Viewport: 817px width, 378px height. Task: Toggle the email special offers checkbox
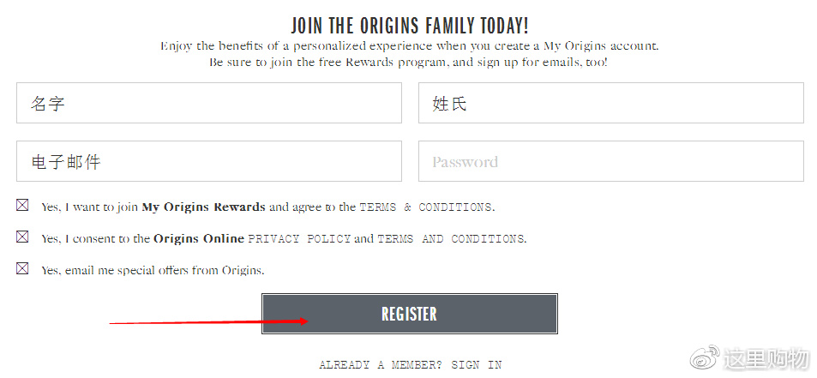click(22, 268)
